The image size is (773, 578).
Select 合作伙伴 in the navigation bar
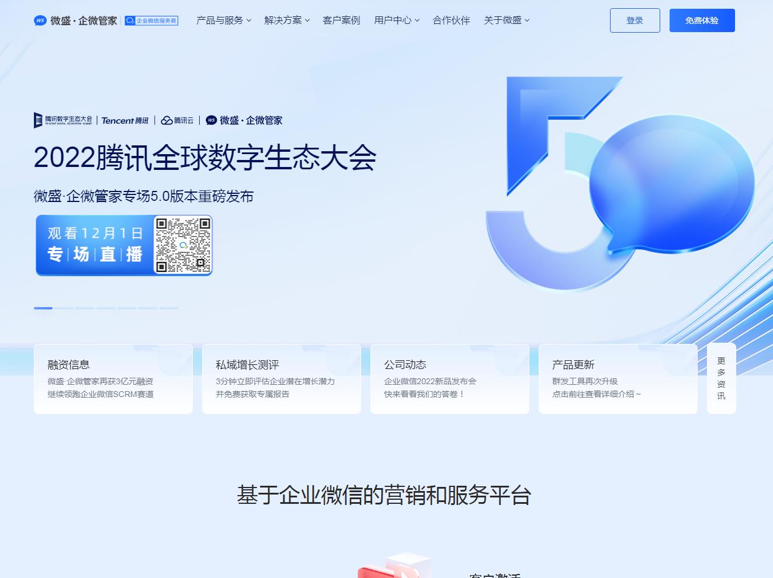(x=450, y=20)
